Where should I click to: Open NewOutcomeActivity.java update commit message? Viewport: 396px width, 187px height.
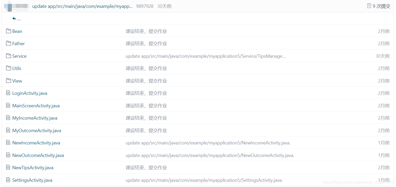click(x=210, y=155)
